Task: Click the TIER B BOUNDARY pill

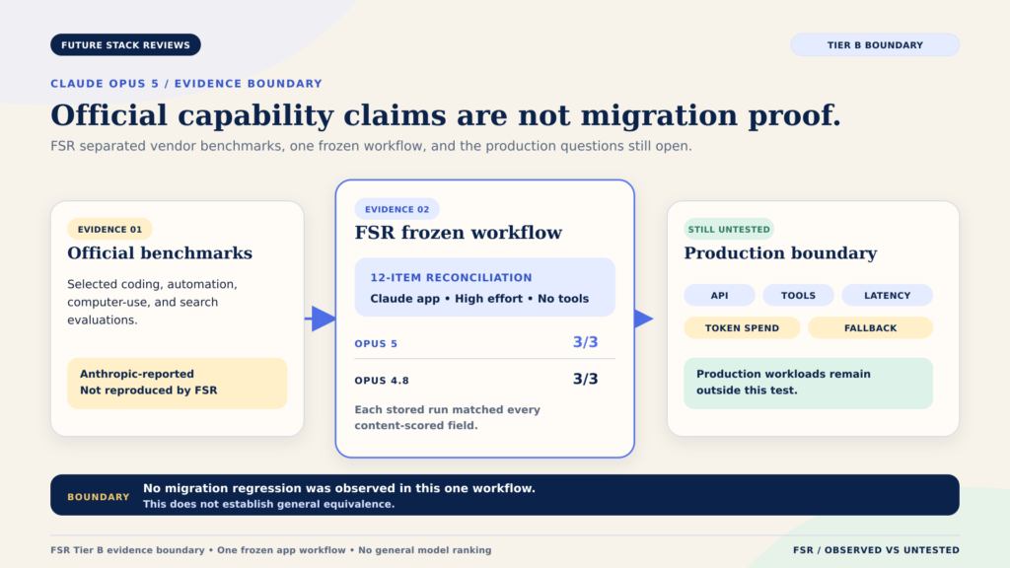Action: 875,45
